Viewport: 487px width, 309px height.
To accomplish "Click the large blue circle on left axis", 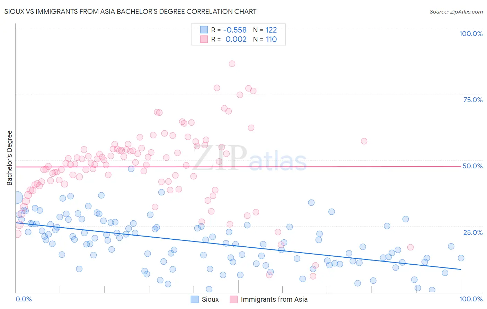I will (16, 198).
